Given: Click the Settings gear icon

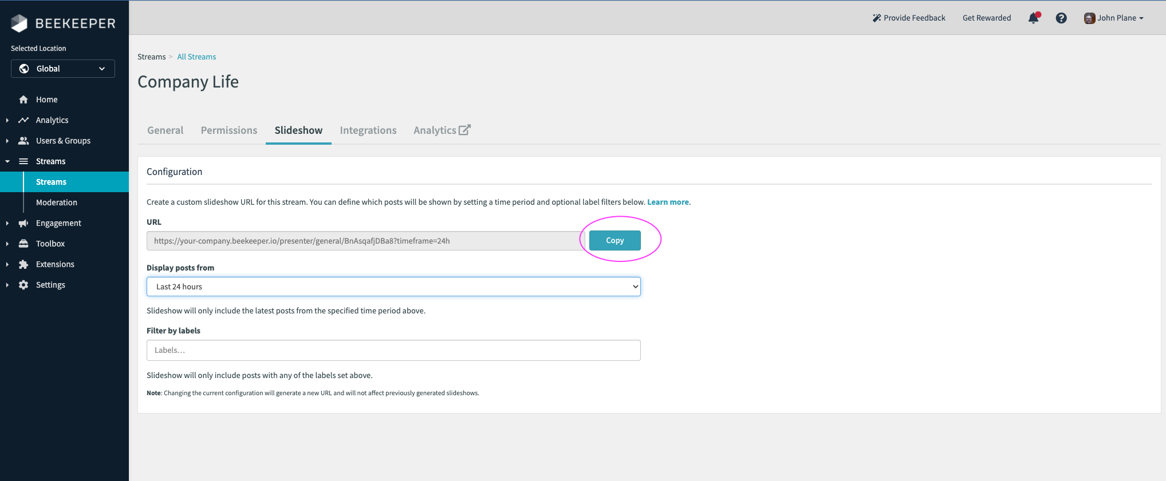Looking at the screenshot, I should 23,285.
